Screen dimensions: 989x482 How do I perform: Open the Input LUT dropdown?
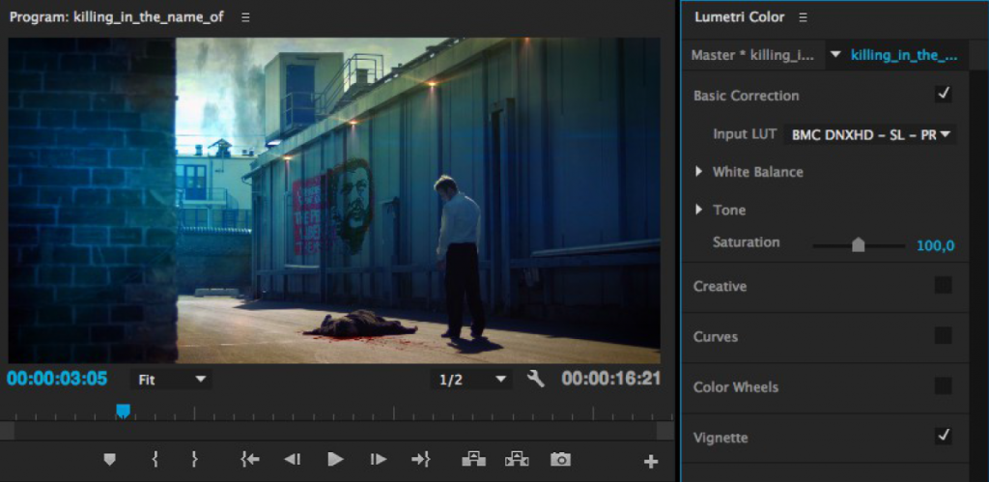point(870,134)
